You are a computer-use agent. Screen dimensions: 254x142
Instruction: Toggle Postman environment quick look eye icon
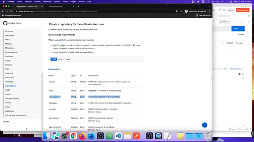pyautogui.click(x=249, y=16)
